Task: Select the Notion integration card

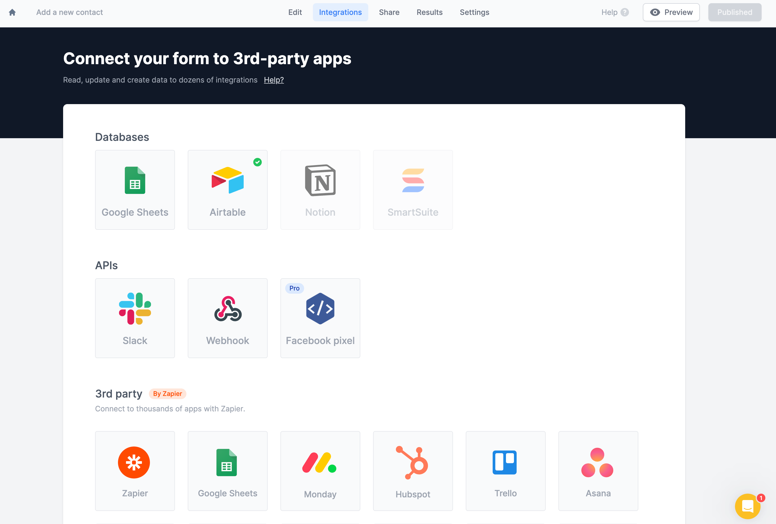Action: tap(320, 190)
